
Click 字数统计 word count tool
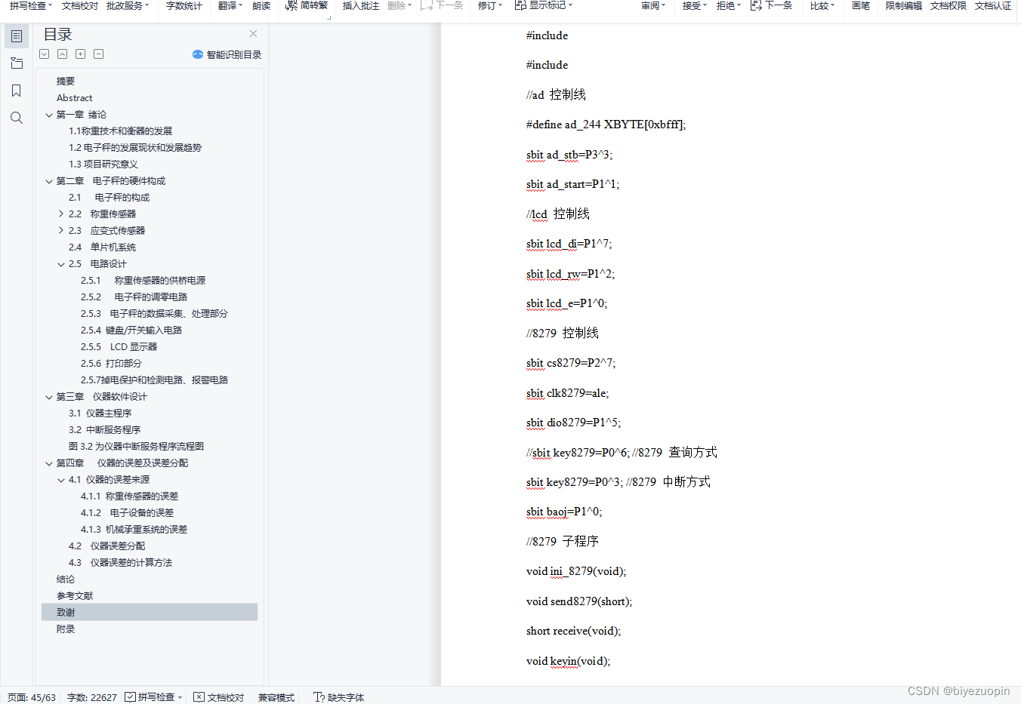pos(184,5)
